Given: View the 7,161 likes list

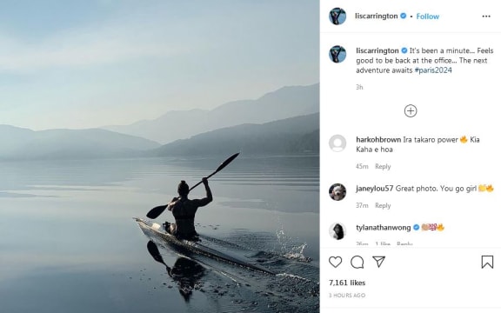Looking at the screenshot, I should pos(347,283).
